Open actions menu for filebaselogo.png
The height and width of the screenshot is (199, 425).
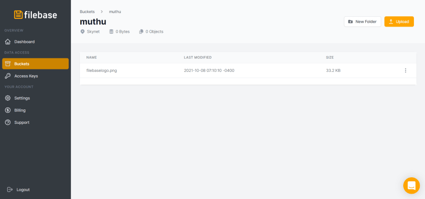click(x=406, y=70)
